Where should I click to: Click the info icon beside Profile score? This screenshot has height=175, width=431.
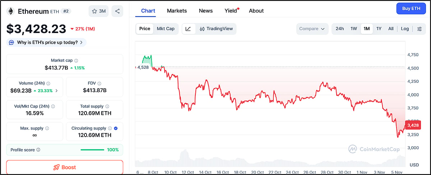click(38, 150)
